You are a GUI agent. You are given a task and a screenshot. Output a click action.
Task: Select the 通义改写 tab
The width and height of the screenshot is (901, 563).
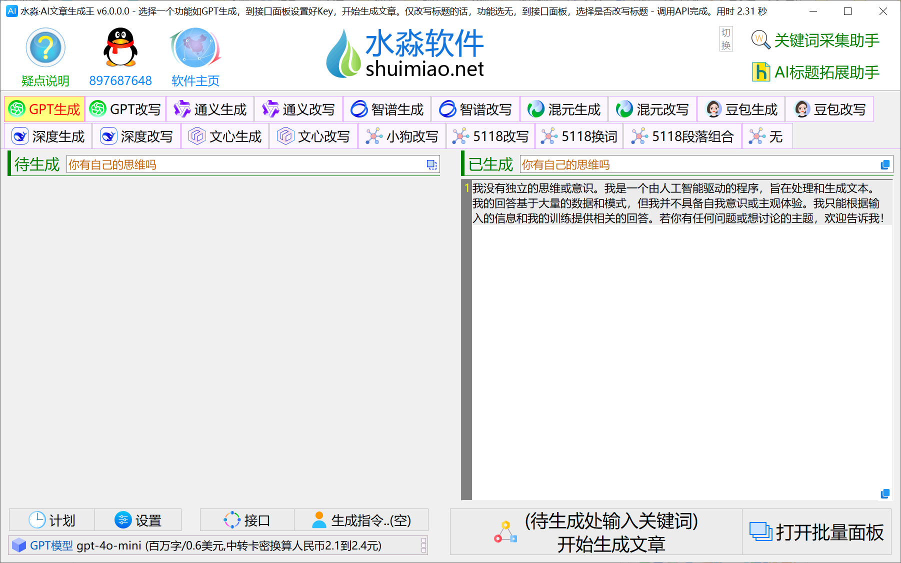click(298, 109)
